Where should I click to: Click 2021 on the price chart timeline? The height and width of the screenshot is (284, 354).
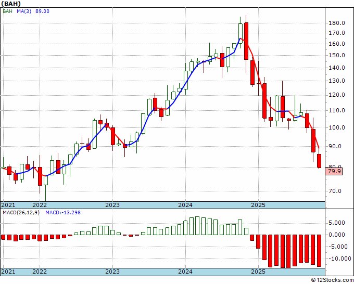[x=8, y=205]
